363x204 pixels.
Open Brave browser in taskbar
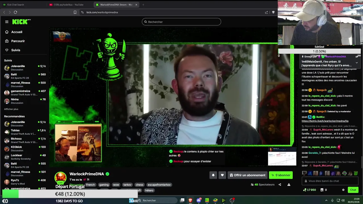click(190, 200)
